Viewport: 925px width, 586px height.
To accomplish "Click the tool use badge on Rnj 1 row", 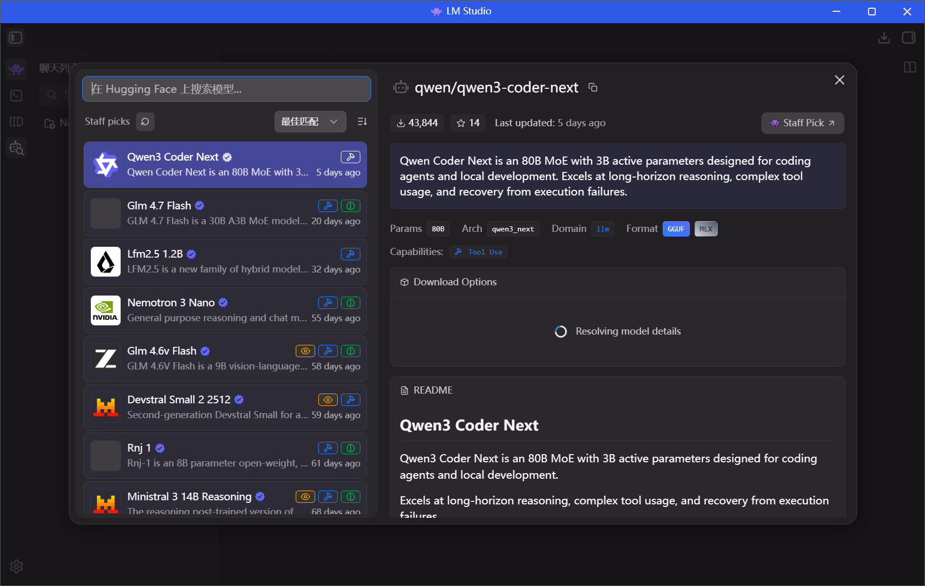I will (328, 448).
